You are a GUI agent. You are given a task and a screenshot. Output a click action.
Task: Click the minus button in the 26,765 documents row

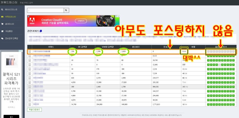[30, 60]
